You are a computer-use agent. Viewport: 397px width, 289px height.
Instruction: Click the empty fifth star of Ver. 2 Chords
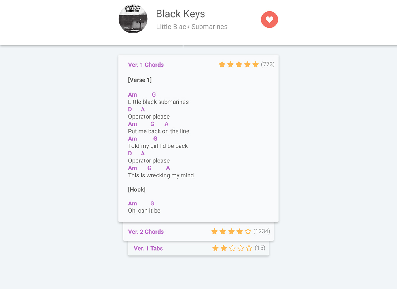[x=248, y=232]
